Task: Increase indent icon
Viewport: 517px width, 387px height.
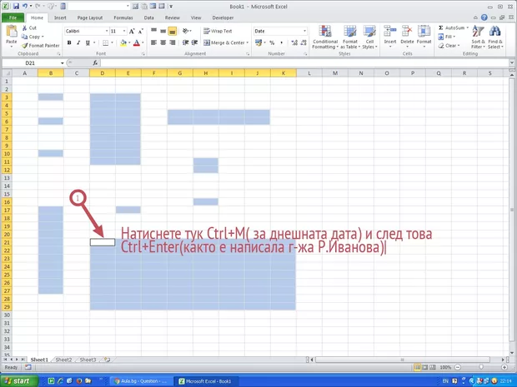Action: pos(194,42)
